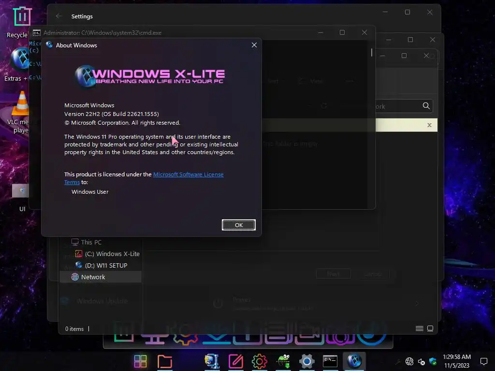Open the clock and date flyout
Viewport: 495px width, 371px height.
coord(456,361)
